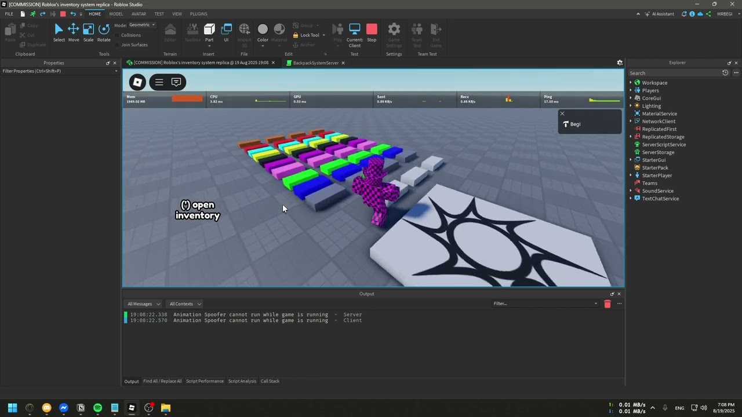This screenshot has height=417, width=742.
Task: Open the Script Analysis panel tab
Action: tap(242, 381)
